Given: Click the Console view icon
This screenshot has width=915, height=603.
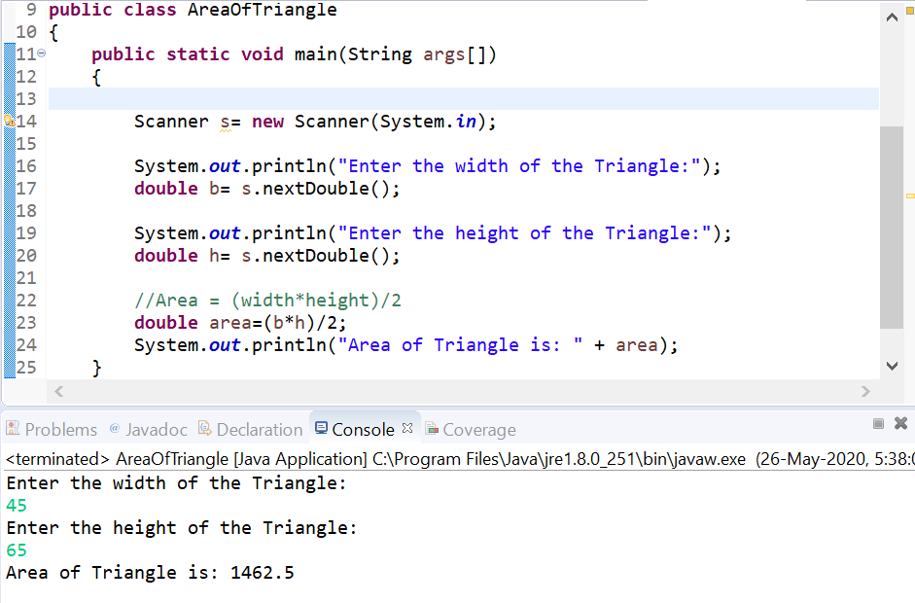Looking at the screenshot, I should [321, 429].
